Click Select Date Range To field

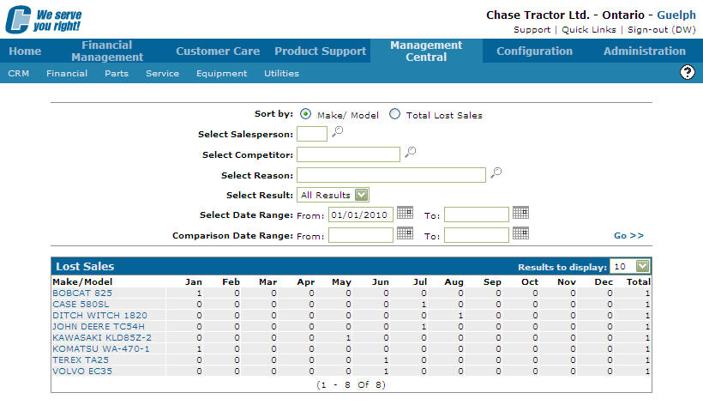click(476, 215)
